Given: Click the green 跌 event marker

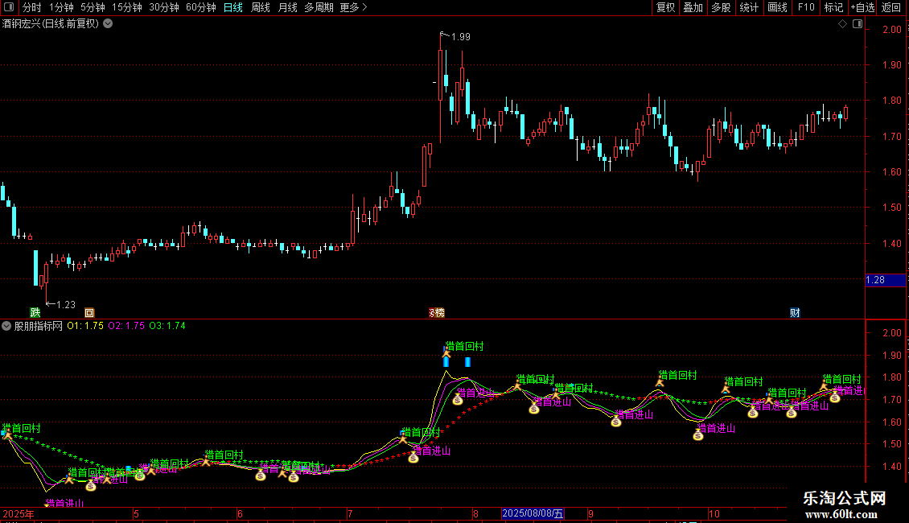Looking at the screenshot, I should tap(35, 312).
